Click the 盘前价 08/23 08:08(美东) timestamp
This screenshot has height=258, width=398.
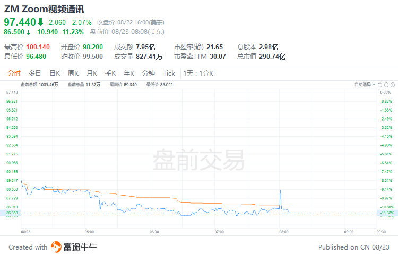[127, 32]
